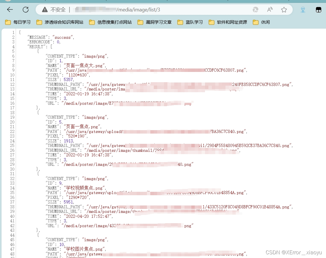Click the back navigation arrow
The width and height of the screenshot is (326, 258).
click(9, 9)
